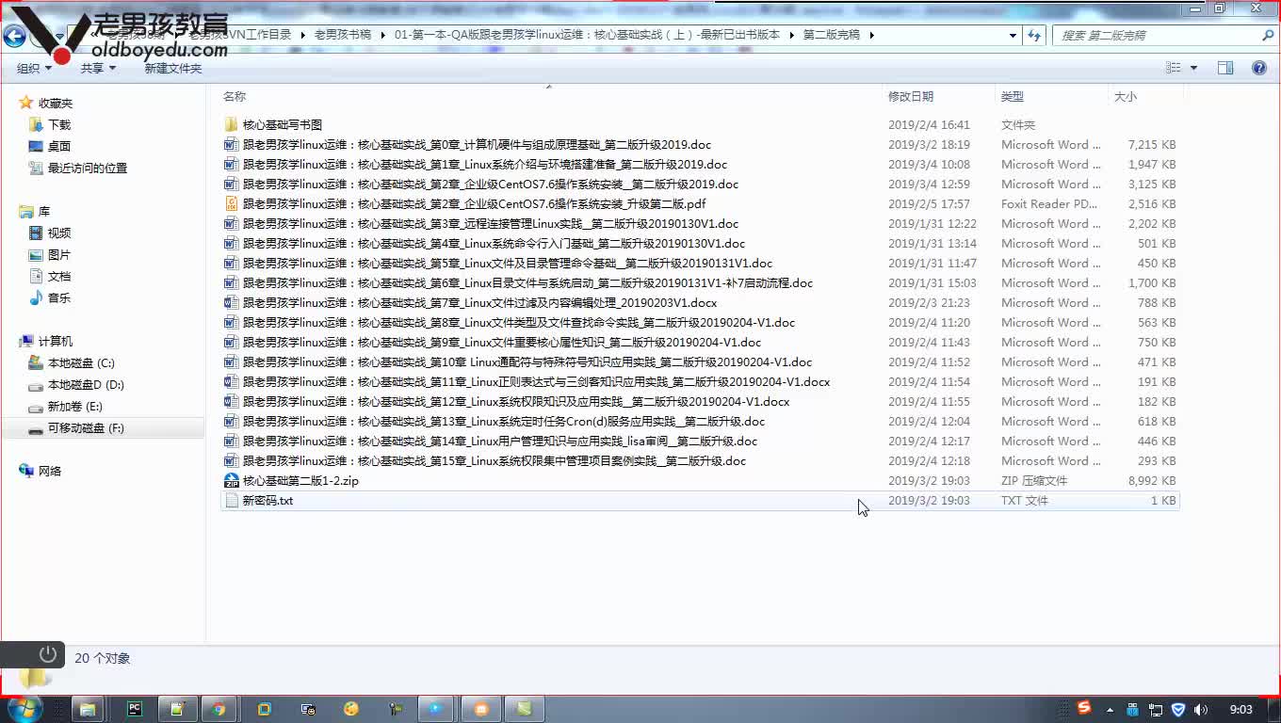The image size is (1281, 723).
Task: Open the 组织 dropdown menu
Action: click(34, 68)
